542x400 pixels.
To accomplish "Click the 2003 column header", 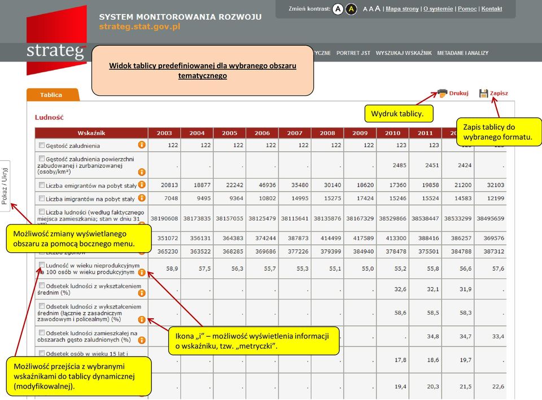I will coord(164,133).
